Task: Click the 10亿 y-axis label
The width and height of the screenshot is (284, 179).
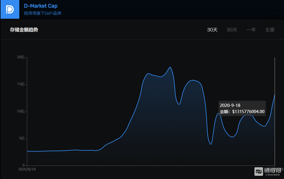Action: pyautogui.click(x=20, y=111)
